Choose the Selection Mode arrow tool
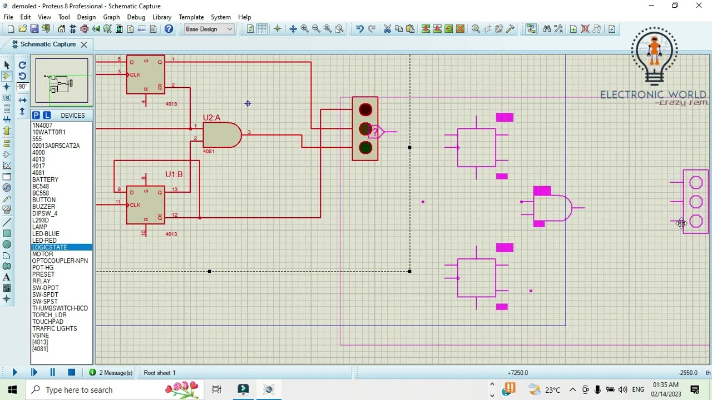Screen dimensions: 712x400 pos(7,66)
